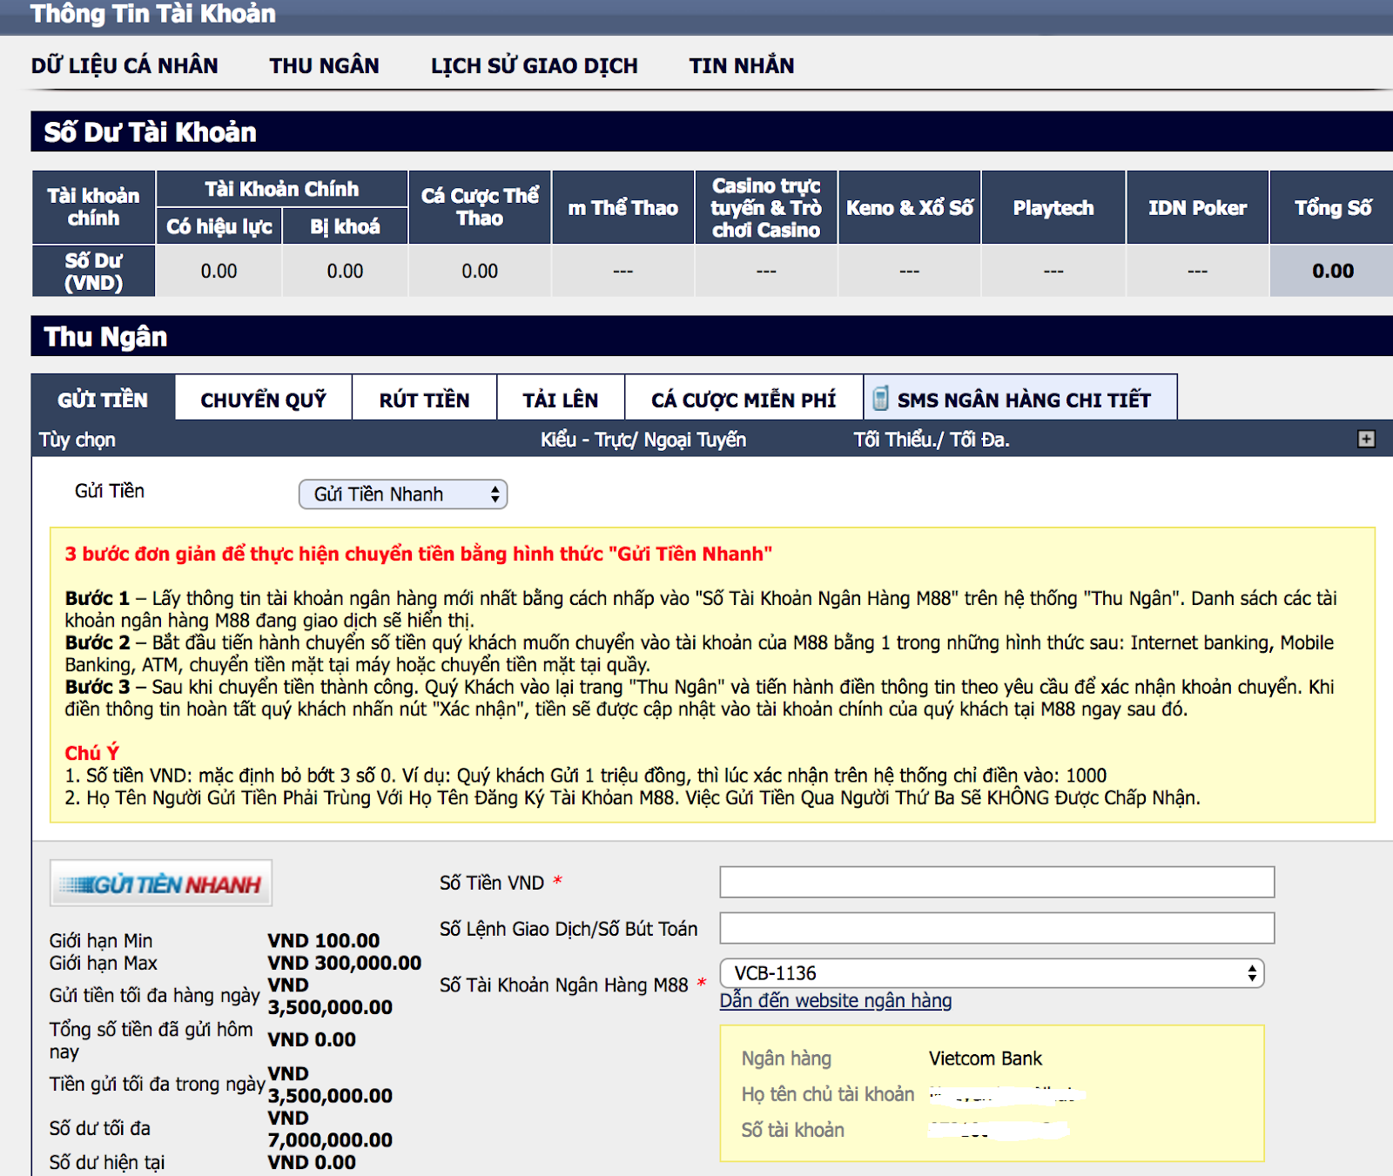The height and width of the screenshot is (1176, 1393).
Task: Click the Bước 1 instruction label
Action: tap(97, 598)
